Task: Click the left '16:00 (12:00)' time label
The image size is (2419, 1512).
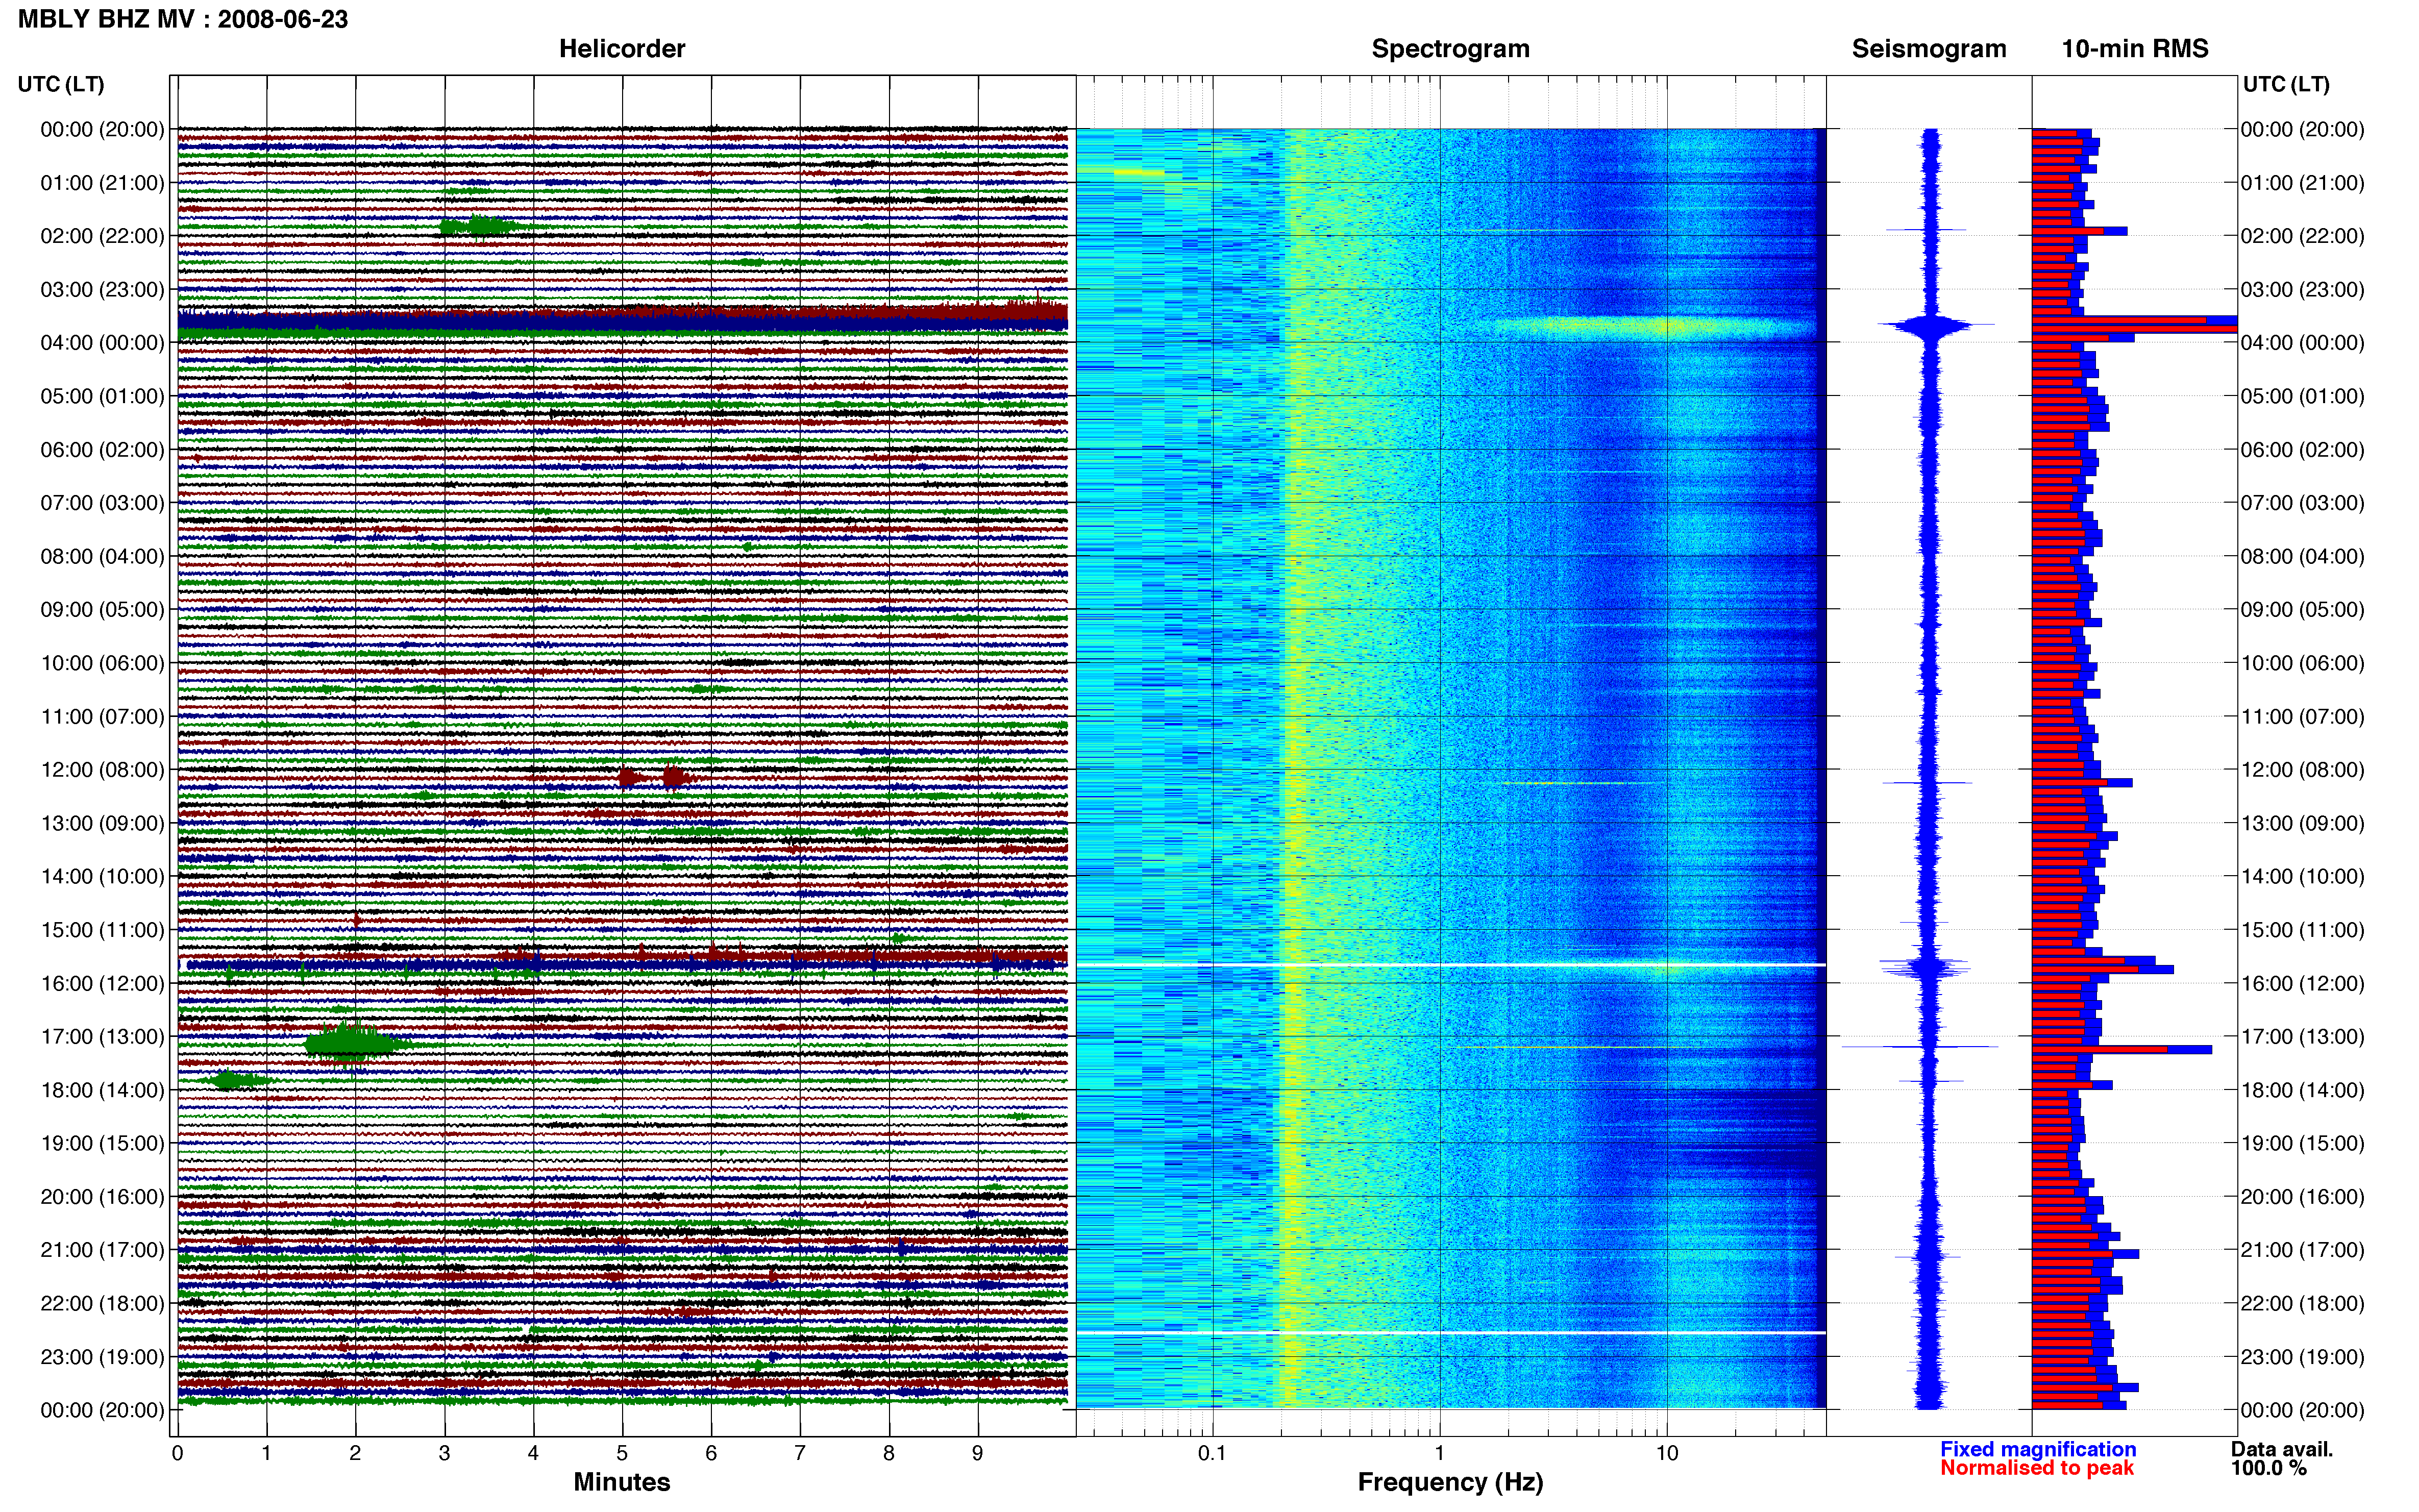Action: tap(102, 983)
